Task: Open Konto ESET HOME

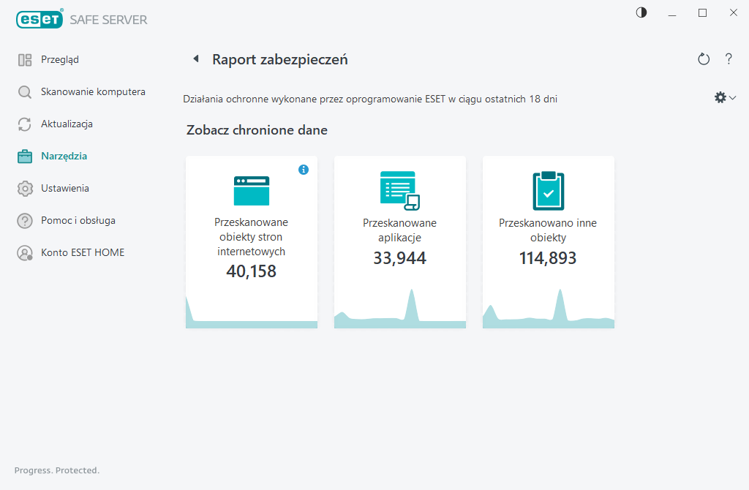Action: coord(83,253)
